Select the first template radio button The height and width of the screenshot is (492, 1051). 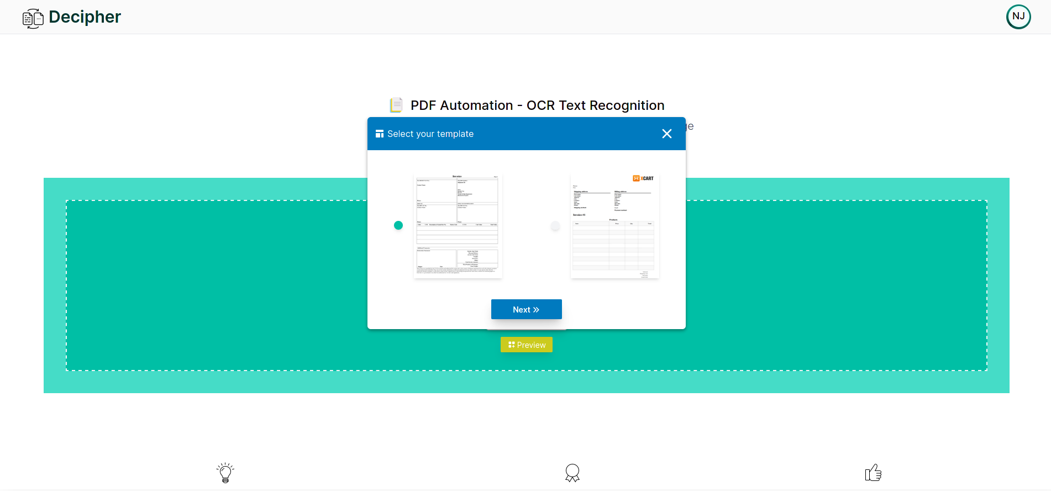[398, 225]
